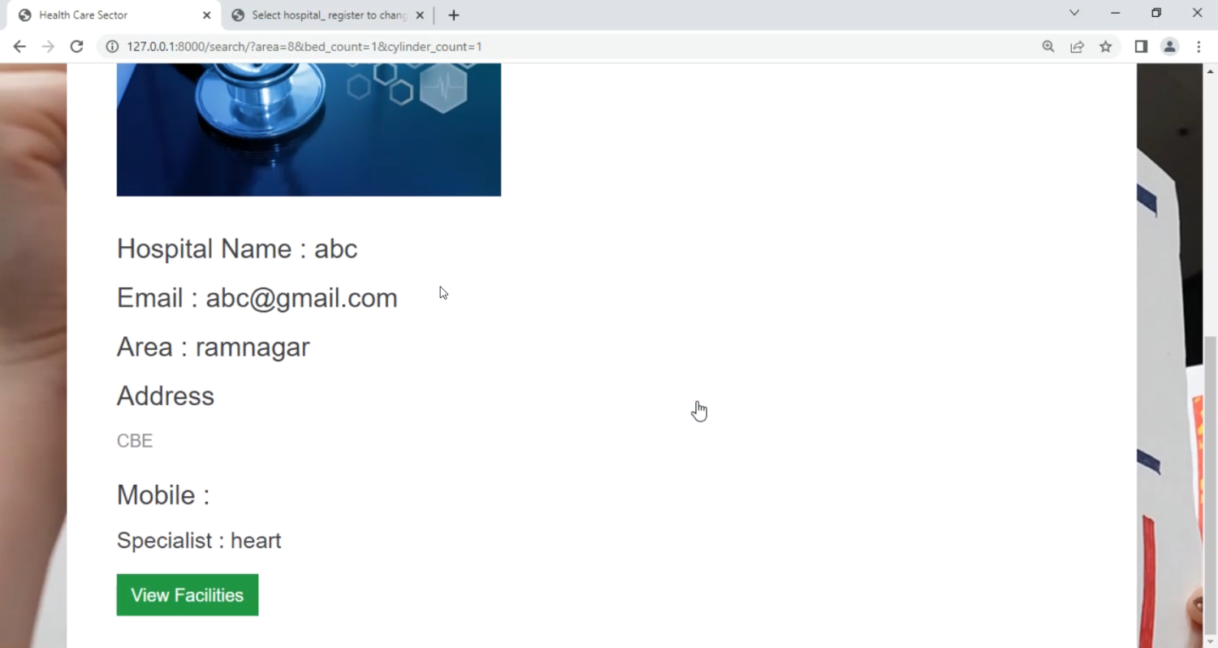
Task: Open site information icon in address bar
Action: pyautogui.click(x=112, y=46)
